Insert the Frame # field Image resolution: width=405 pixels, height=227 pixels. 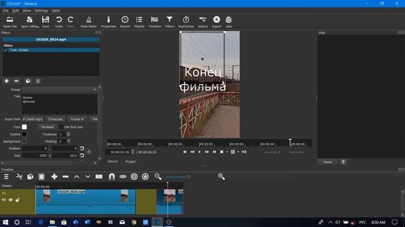[x=77, y=119]
